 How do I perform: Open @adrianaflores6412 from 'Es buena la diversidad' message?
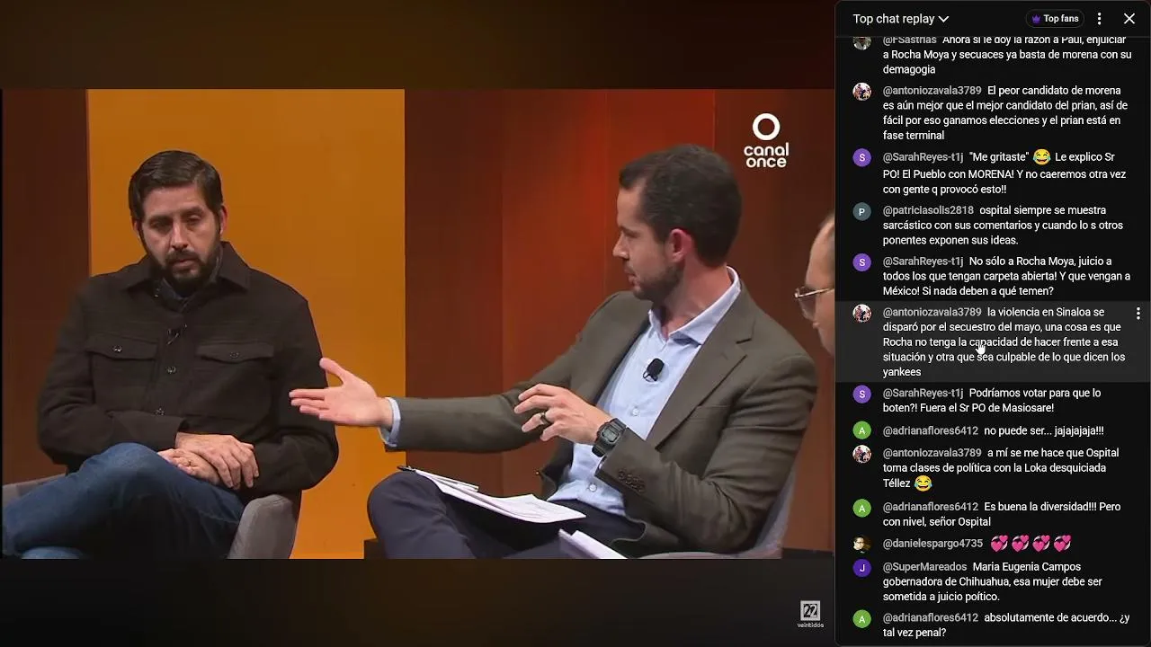(x=930, y=507)
